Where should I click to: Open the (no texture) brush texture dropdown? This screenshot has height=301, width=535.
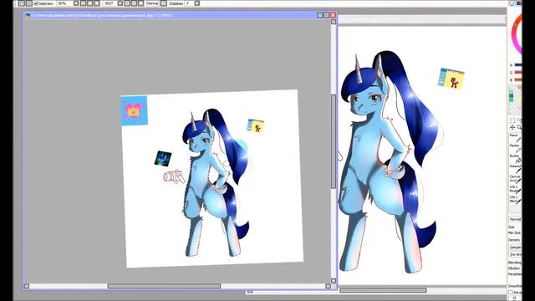coord(516,254)
